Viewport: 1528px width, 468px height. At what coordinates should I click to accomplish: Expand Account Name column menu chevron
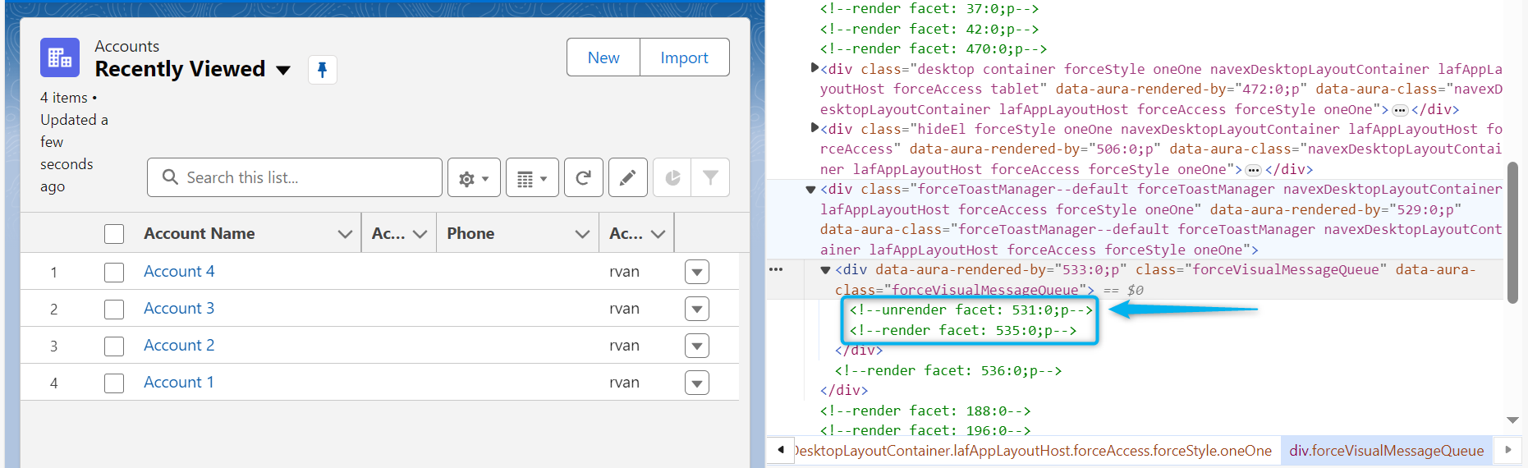[345, 234]
